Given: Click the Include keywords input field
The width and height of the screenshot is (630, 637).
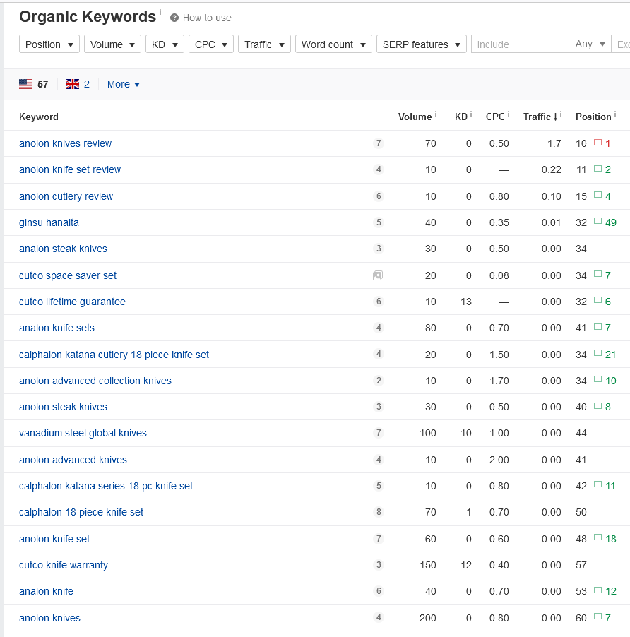Looking at the screenshot, I should click(521, 44).
